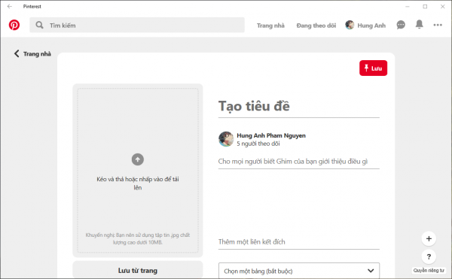
Task: Click the red Lưu save button
Action: (373, 68)
